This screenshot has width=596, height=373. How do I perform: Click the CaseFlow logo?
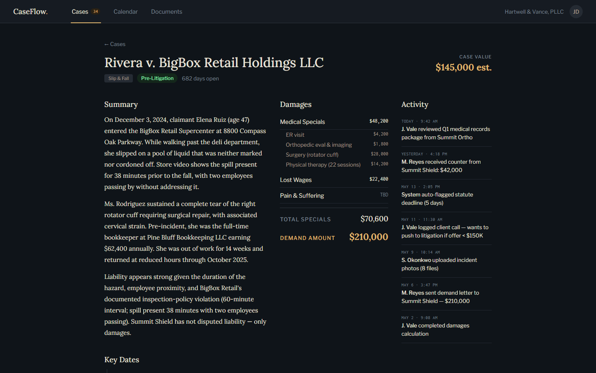[x=30, y=12]
